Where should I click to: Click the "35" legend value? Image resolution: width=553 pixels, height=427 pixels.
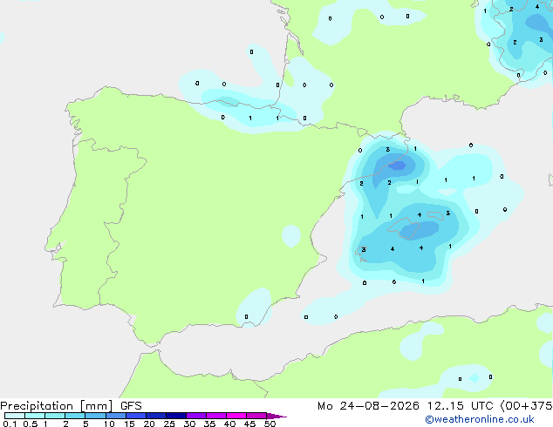click(209, 424)
